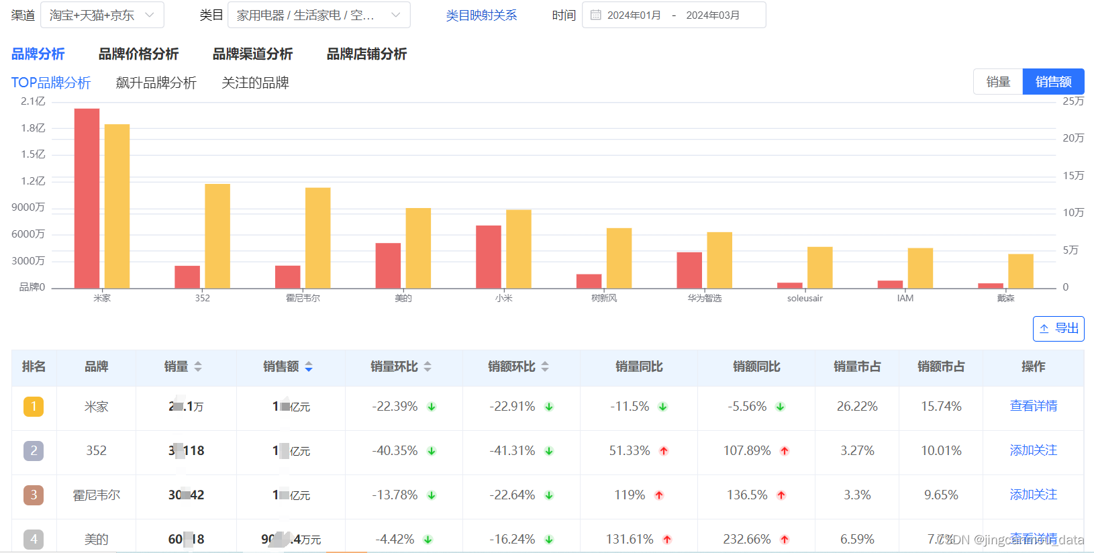Click the yellow 米家 bar in chart
Screen dimensions: 1094x553
pos(117,207)
